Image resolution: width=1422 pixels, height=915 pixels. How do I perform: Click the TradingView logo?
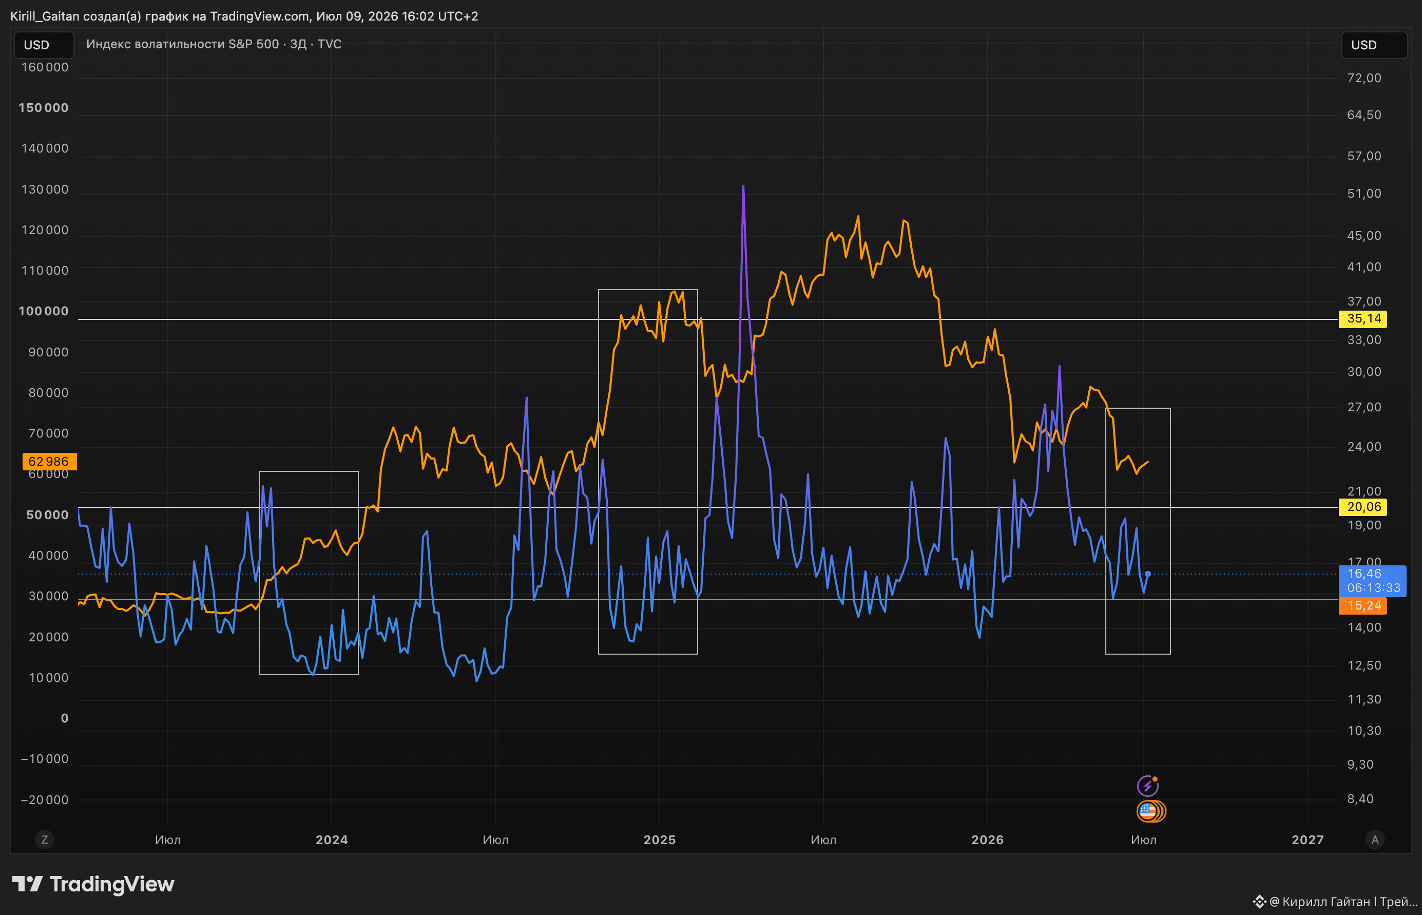point(93,884)
